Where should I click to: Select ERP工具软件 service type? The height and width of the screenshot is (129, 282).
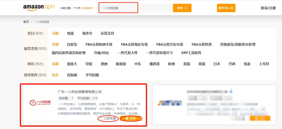[x=191, y=53]
